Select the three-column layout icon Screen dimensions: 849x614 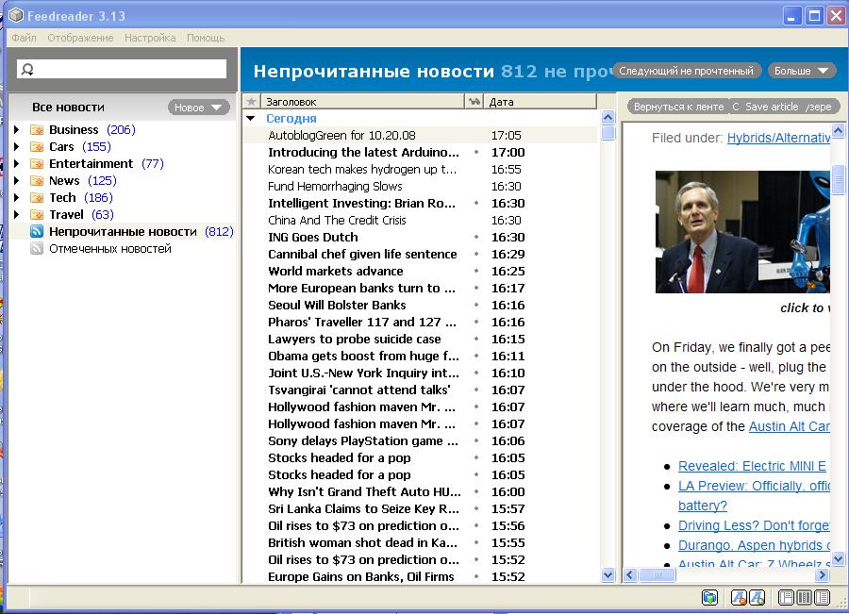pos(805,598)
